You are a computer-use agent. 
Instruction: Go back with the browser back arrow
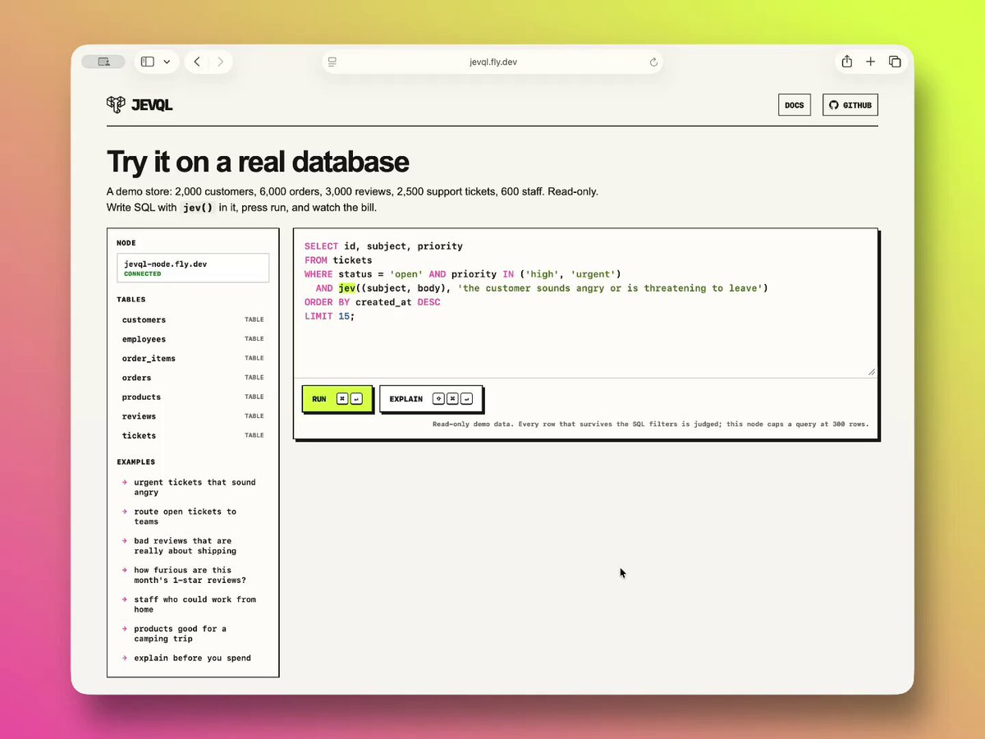(197, 62)
